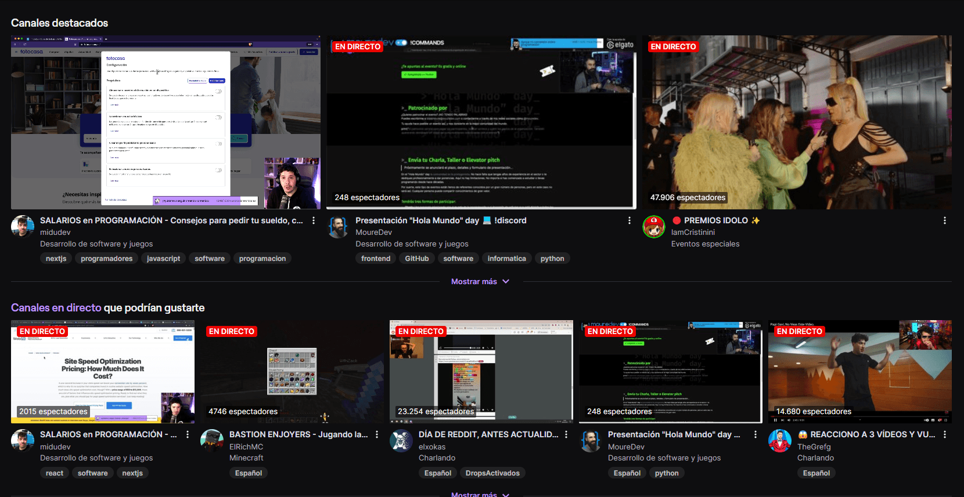Open Eventos especiales category
The image size is (964, 497).
[705, 244]
